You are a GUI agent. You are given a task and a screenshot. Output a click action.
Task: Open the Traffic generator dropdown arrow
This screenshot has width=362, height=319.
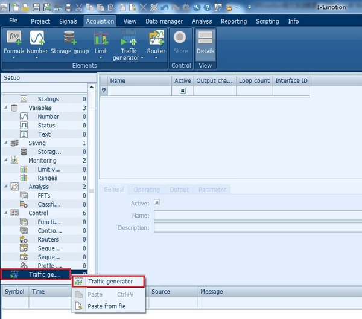click(142, 57)
